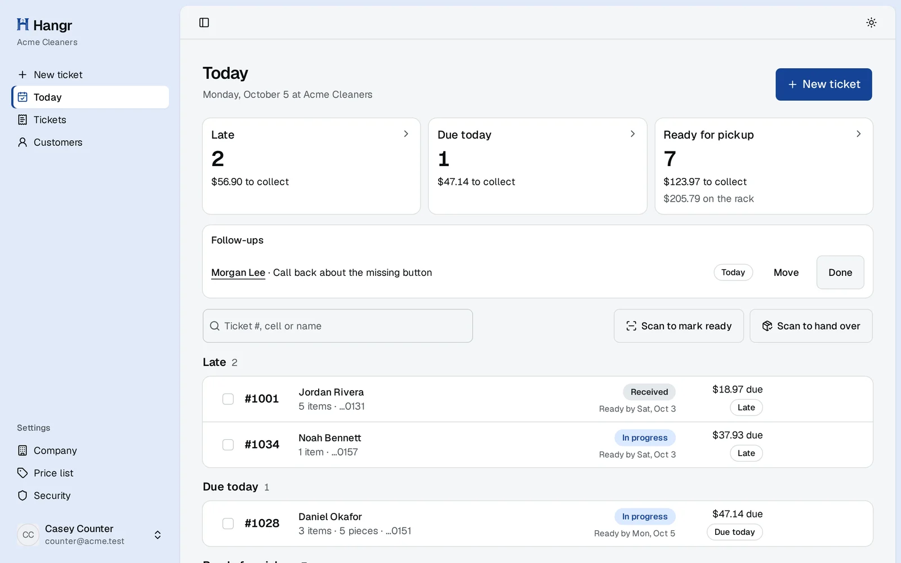
Task: Click the CC user avatar
Action: (28, 535)
